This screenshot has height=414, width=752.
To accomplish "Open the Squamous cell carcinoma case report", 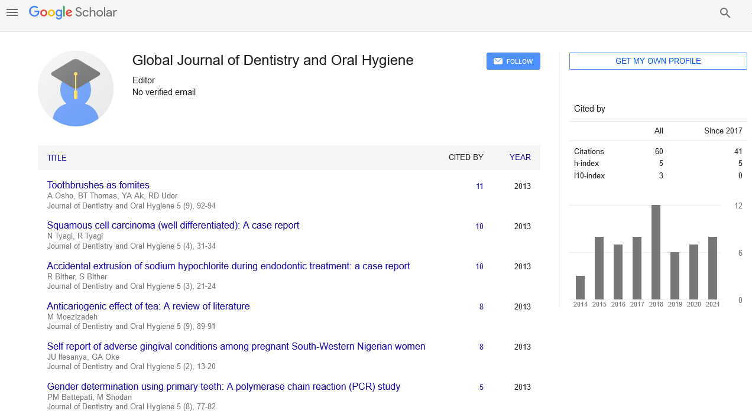I will pyautogui.click(x=173, y=225).
